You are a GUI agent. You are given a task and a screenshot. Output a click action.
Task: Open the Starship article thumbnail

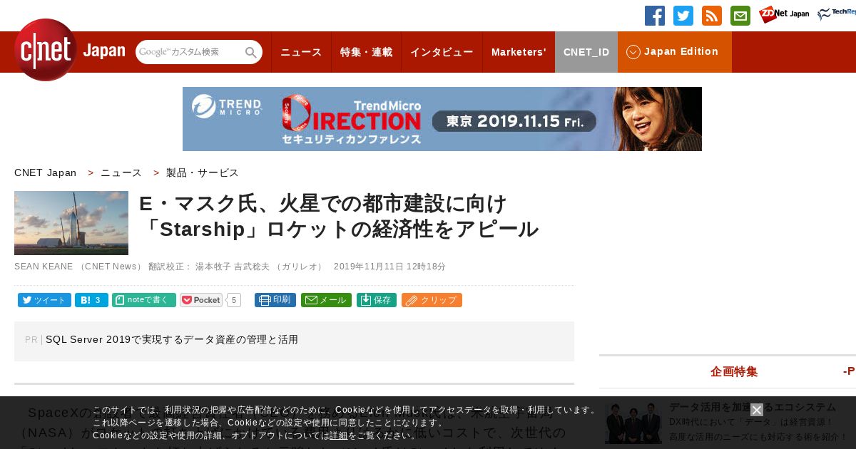[x=71, y=223]
